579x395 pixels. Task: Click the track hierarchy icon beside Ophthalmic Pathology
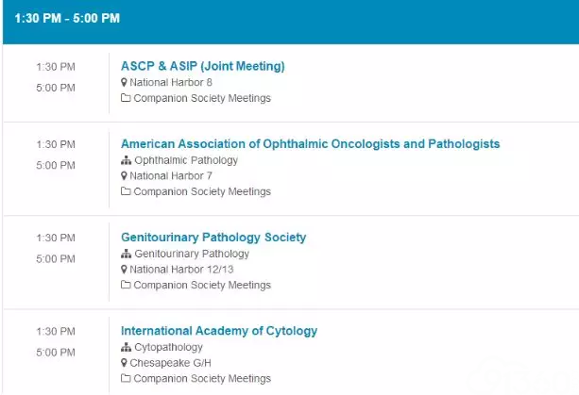126,160
